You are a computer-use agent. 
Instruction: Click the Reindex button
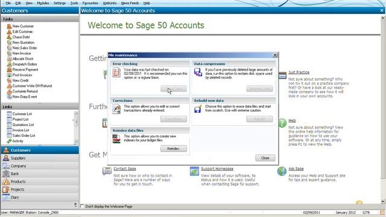pos(174,149)
